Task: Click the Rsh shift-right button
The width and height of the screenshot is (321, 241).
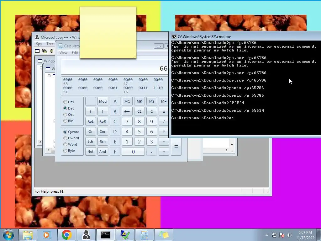Action: tap(103, 142)
